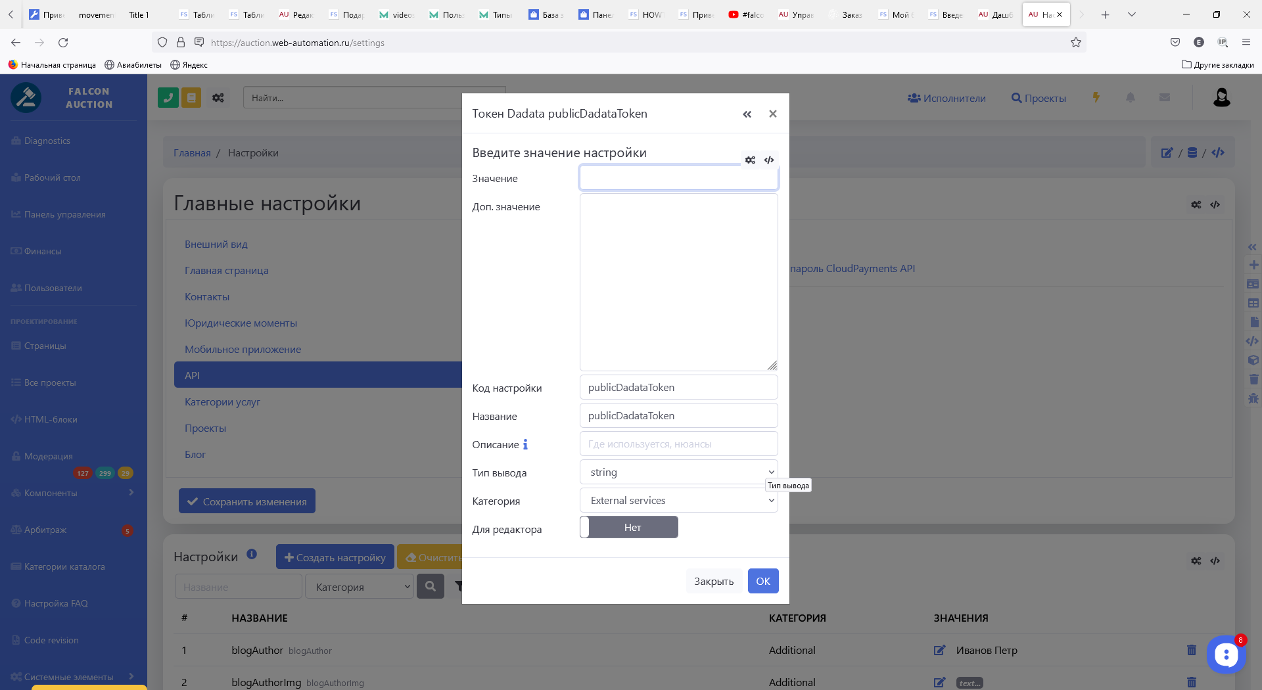The image size is (1262, 690).
Task: Open the Категория filter dropdown in settings list
Action: (360, 587)
